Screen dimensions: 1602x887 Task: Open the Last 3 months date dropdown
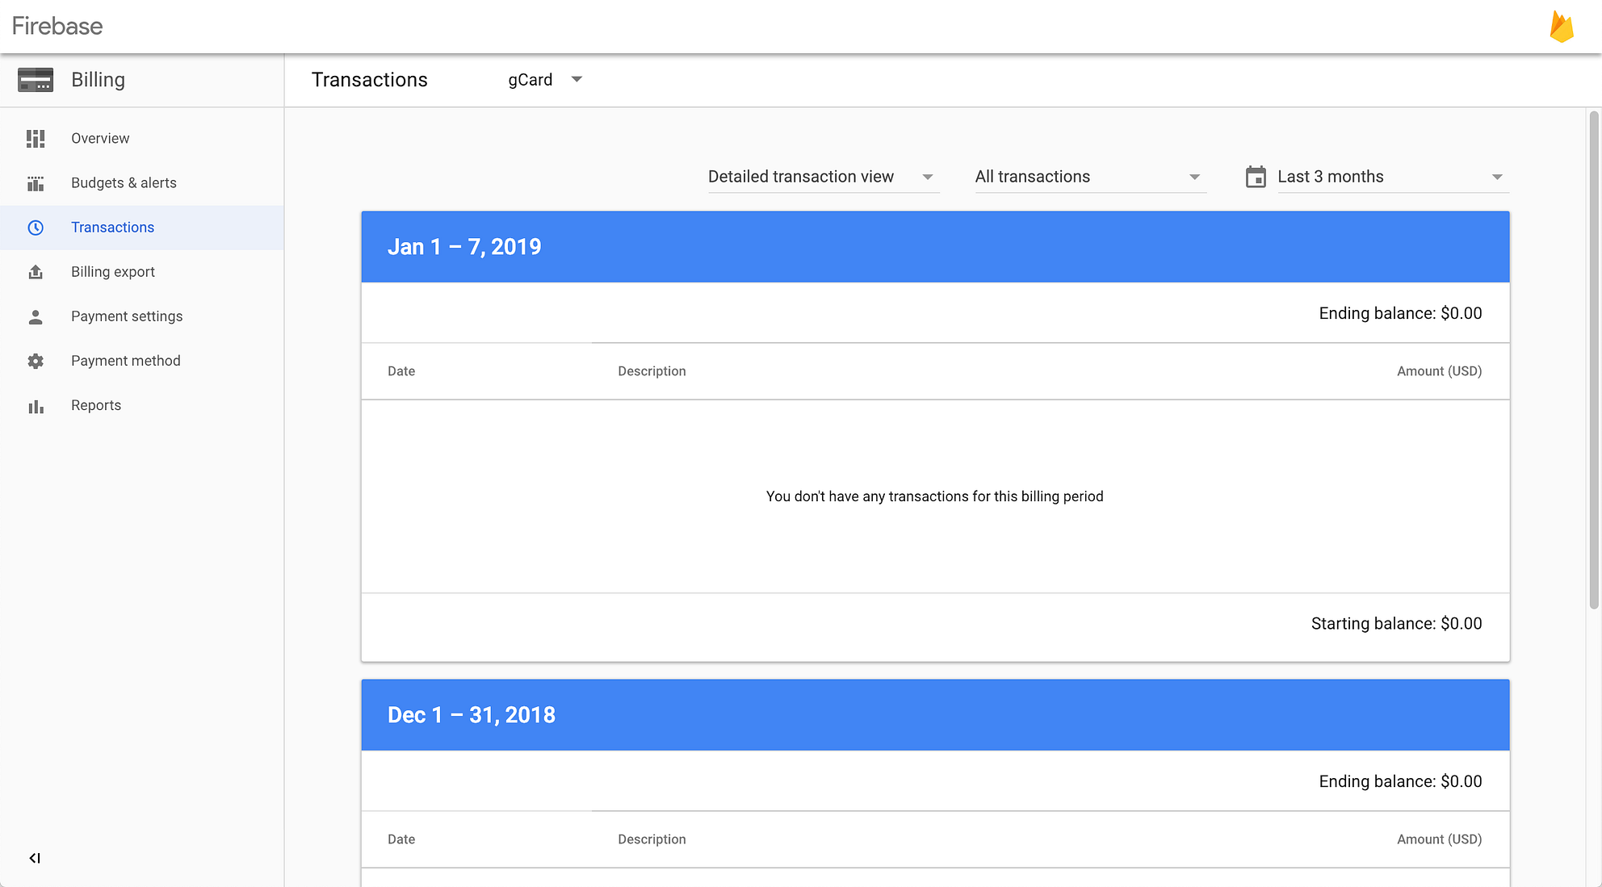point(1390,176)
